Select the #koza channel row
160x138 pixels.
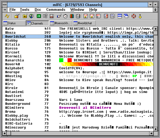(78, 33)
